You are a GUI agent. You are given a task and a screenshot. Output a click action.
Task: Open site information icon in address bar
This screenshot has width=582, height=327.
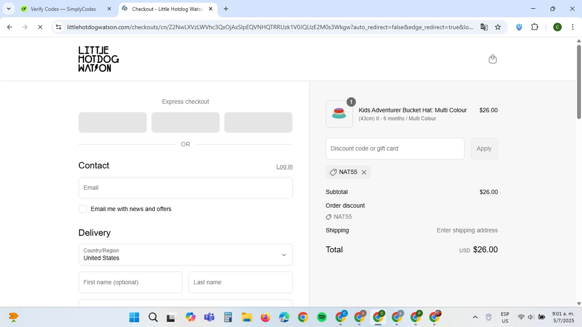tap(59, 27)
